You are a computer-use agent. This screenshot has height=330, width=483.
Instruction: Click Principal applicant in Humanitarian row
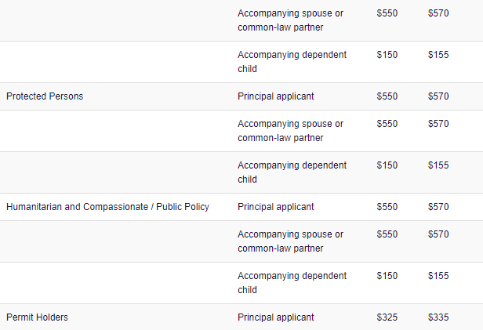coord(276,207)
